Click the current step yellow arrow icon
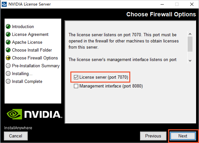The image size is (199, 143). pos(8,58)
